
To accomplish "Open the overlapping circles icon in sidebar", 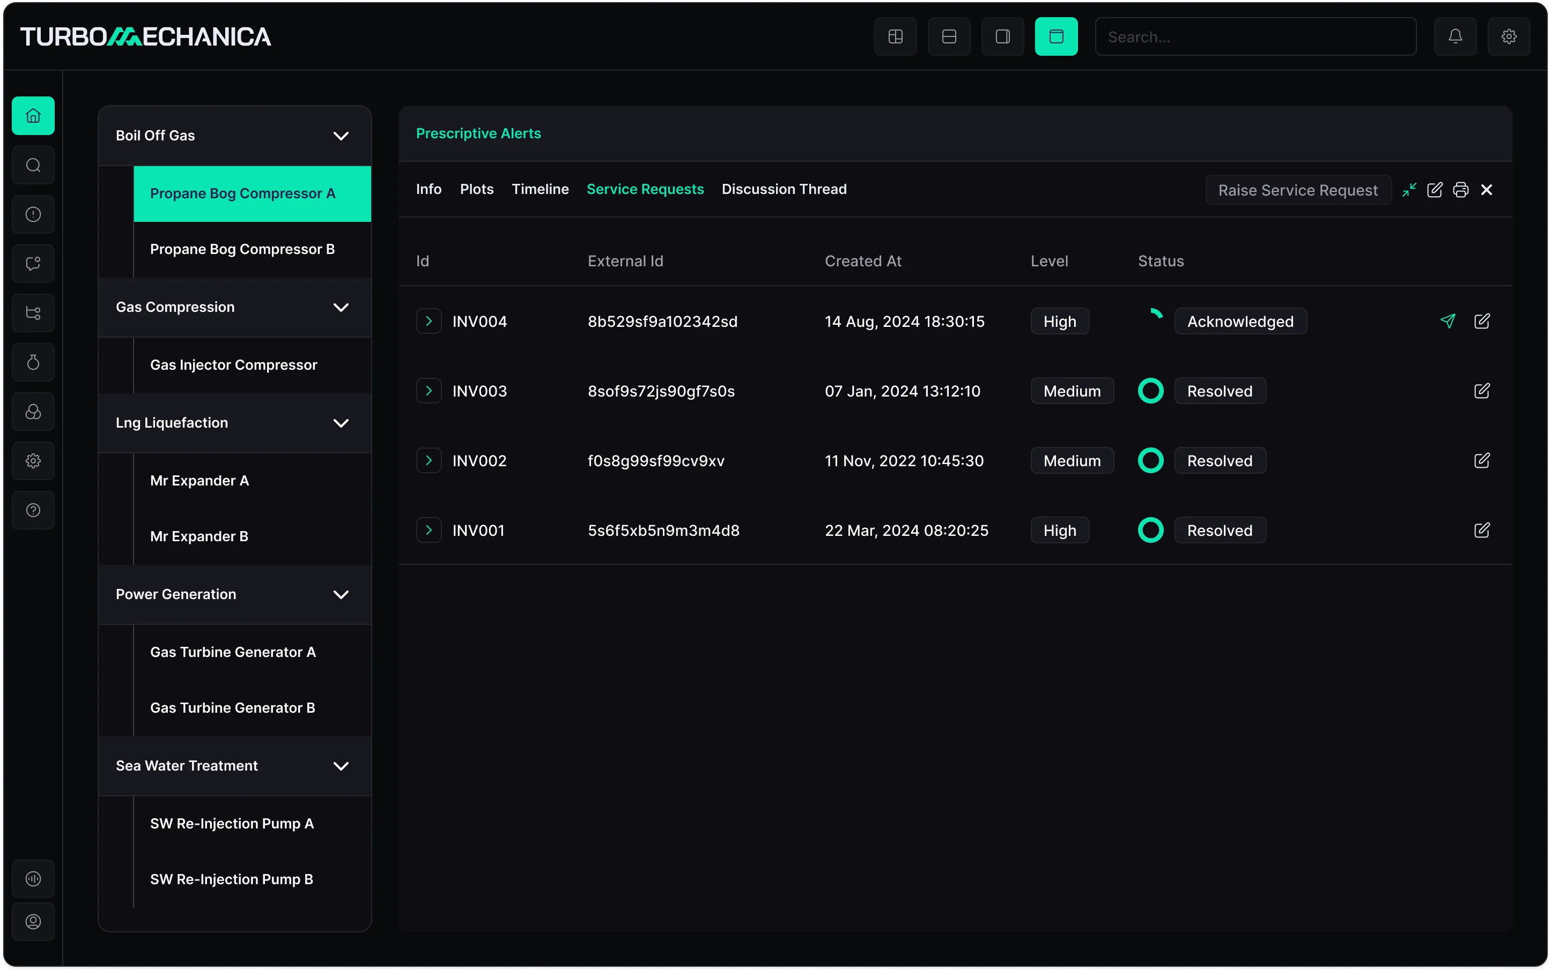I will [33, 412].
